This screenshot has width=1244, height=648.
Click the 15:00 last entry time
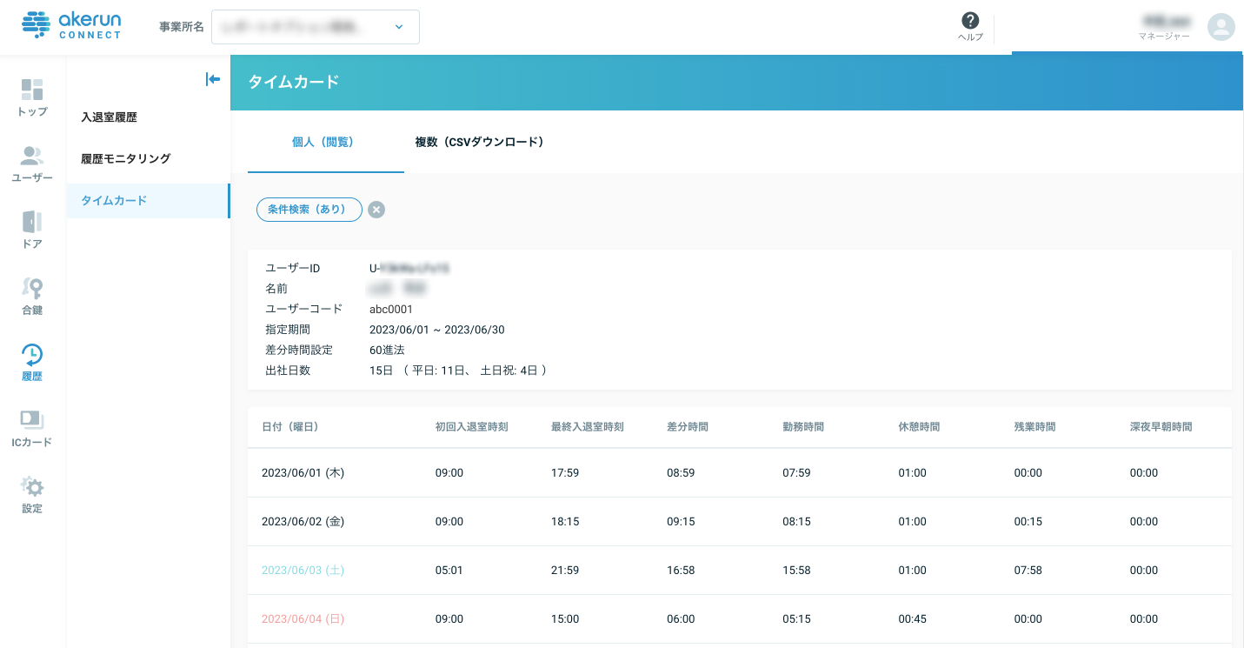[x=565, y=619]
